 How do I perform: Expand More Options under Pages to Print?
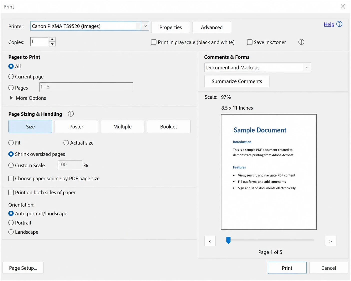click(x=11, y=98)
